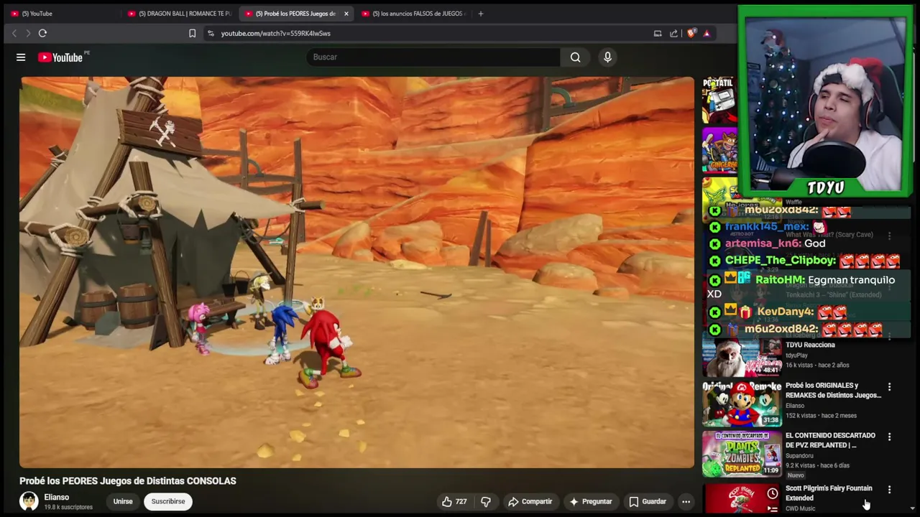Close the Probé los PEORES tab
Screen dimensions: 920x517
point(346,14)
